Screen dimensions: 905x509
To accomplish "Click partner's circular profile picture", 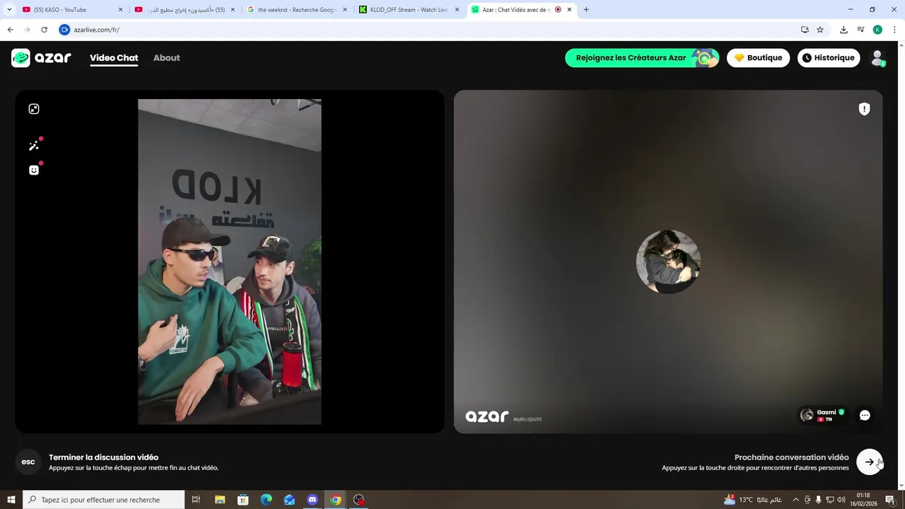I will click(668, 262).
